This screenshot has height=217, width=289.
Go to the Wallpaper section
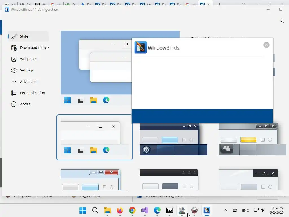point(28,59)
